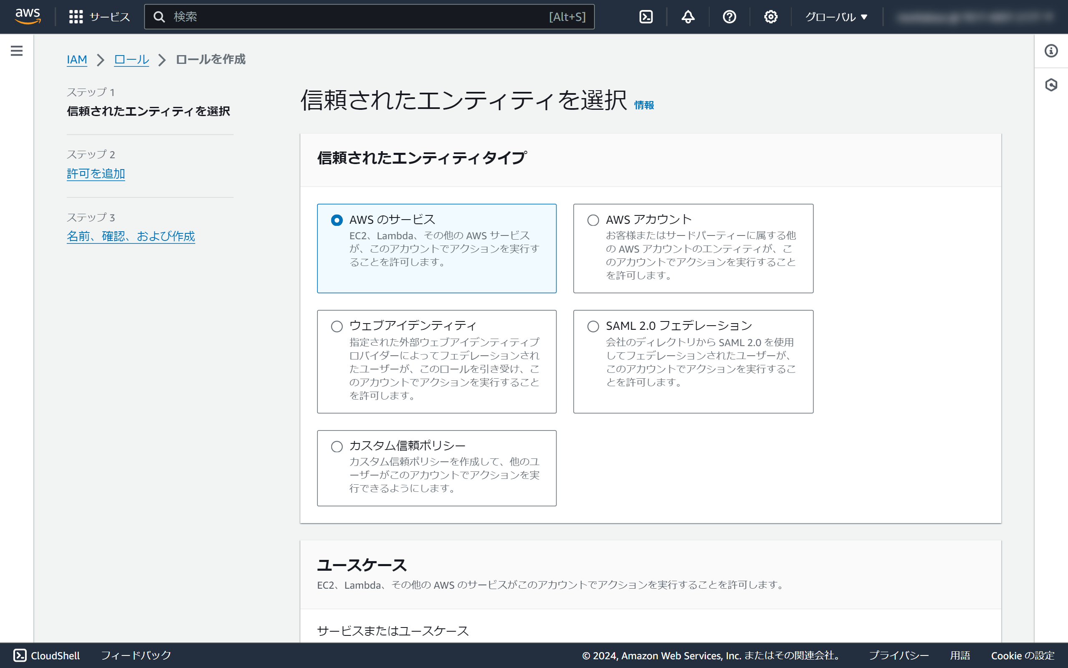Click the AWS logo home icon
This screenshot has width=1068, height=668.
[x=28, y=16]
